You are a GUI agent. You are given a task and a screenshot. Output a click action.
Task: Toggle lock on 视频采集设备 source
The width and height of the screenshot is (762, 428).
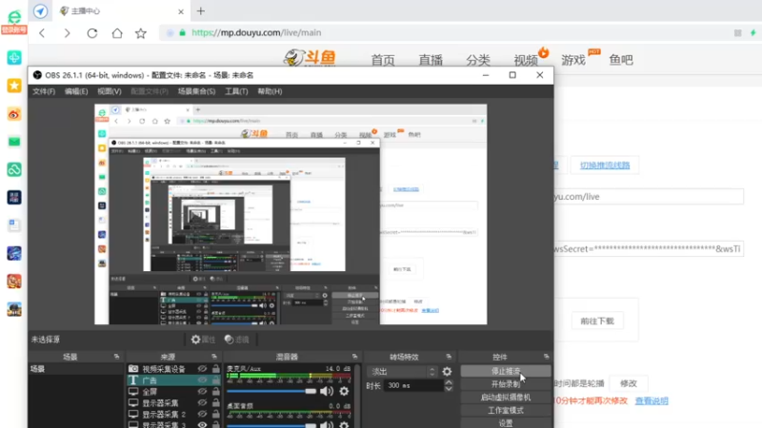pyautogui.click(x=216, y=369)
